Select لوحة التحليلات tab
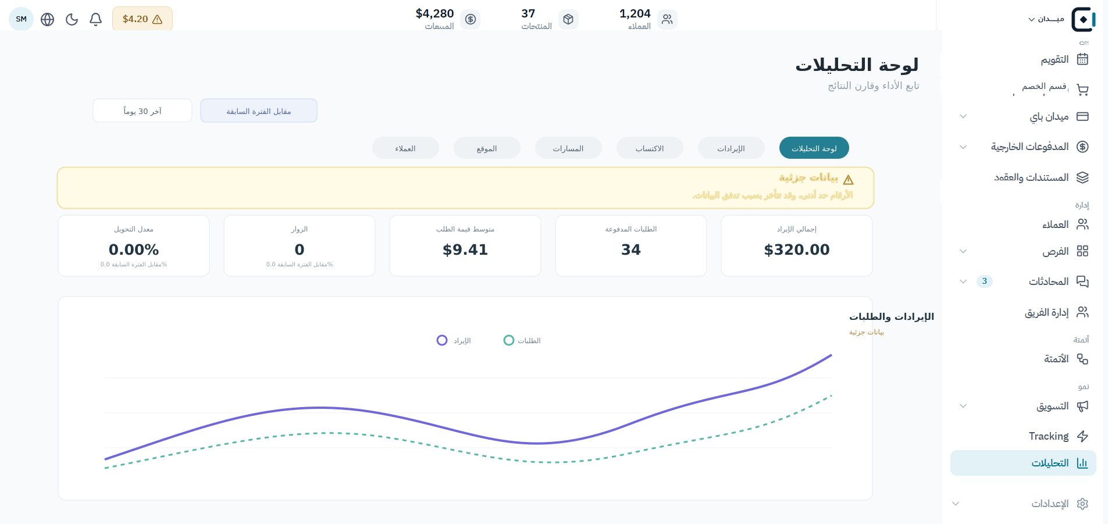The image size is (1108, 524). coord(814,148)
